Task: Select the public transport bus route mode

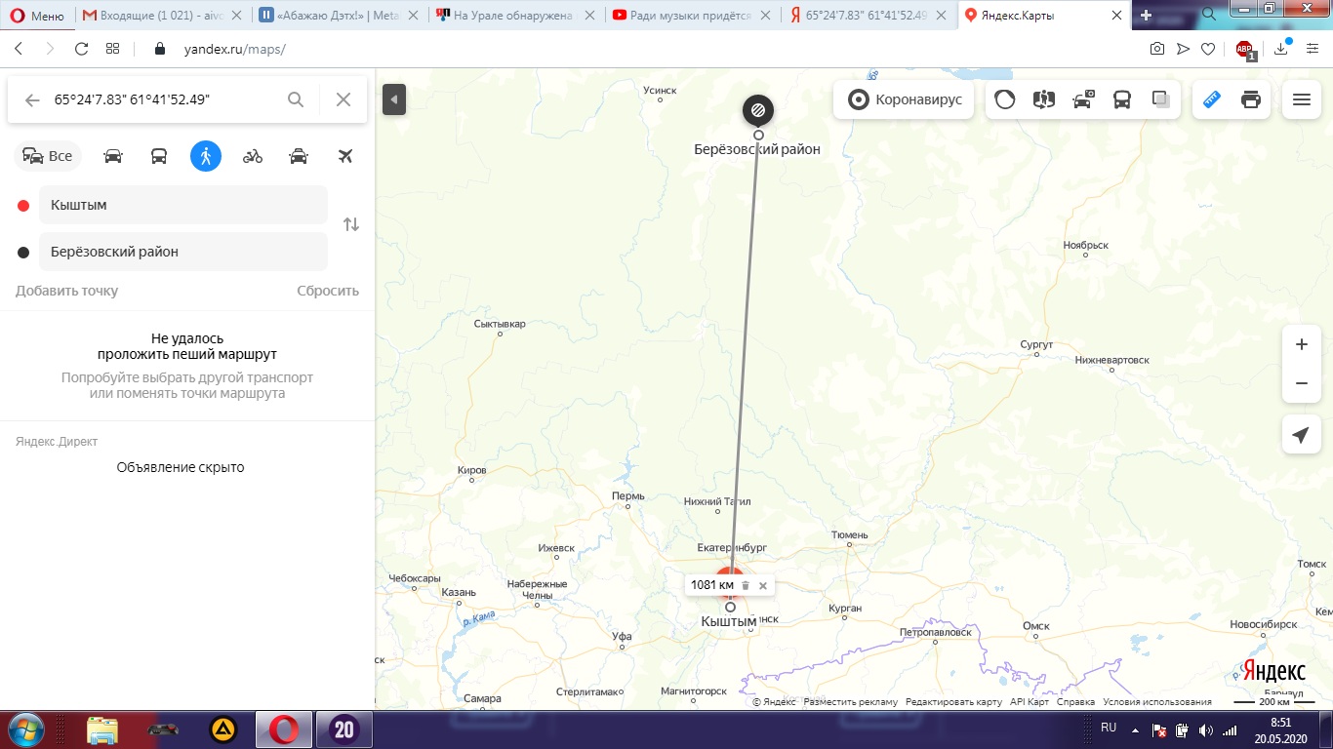Action: (159, 156)
